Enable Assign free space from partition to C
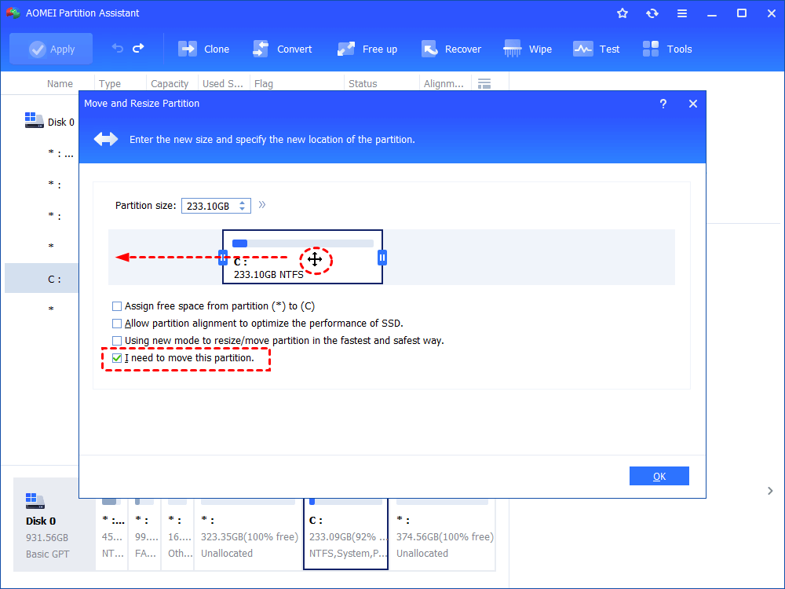The width and height of the screenshot is (785, 589). [117, 306]
